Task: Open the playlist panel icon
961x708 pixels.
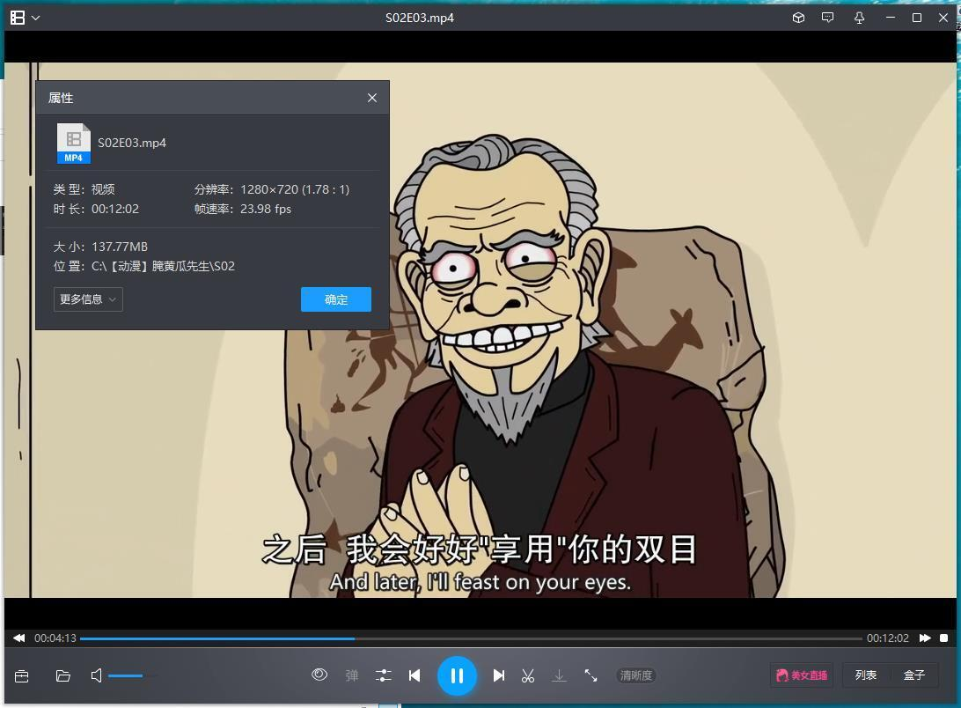Action: pos(21,675)
